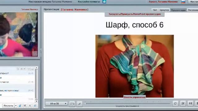Click the slide title Шарф, способ 6
The width and height of the screenshot is (198, 111).
[135, 25]
